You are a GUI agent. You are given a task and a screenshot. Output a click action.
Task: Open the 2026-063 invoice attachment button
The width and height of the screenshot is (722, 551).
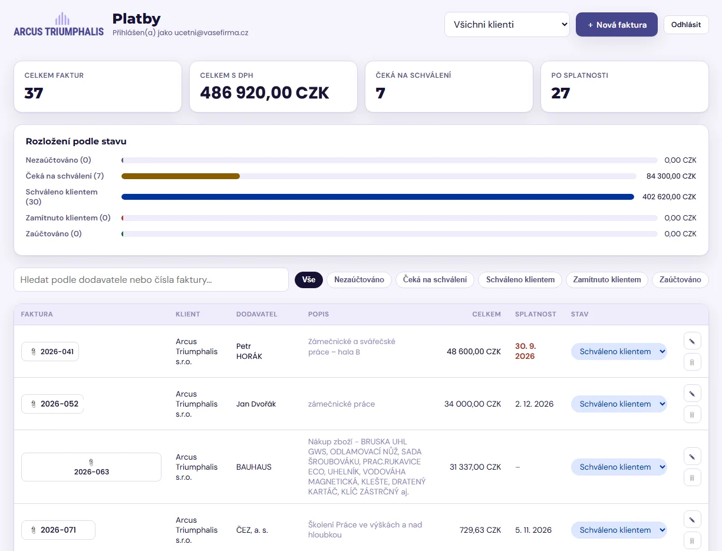point(91,467)
